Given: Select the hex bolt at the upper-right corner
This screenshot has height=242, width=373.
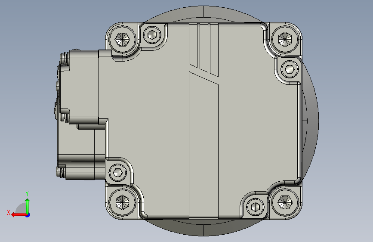Looking at the screenshot, I should (285, 39).
